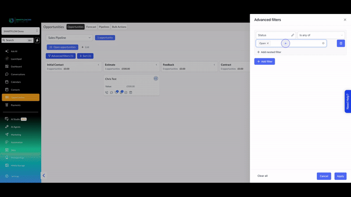Click the notes icon on Chris Test card
Viewport: 351px width, 197px height.
121,92
